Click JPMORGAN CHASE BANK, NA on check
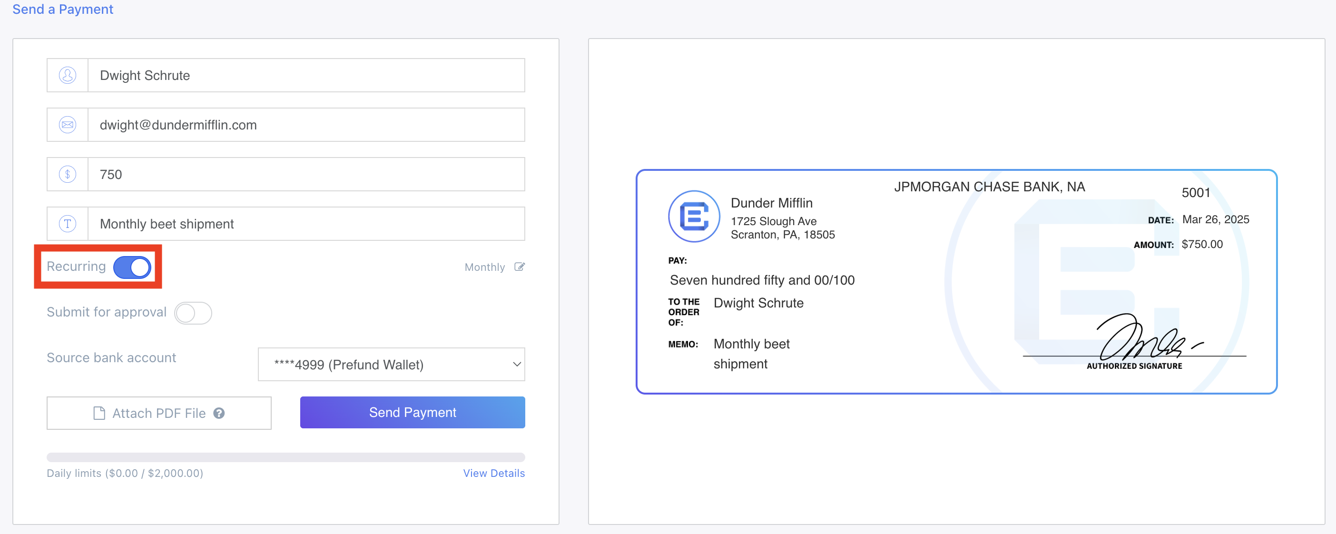The height and width of the screenshot is (534, 1336). click(x=990, y=187)
